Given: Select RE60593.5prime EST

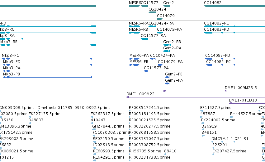Looking at the screenshot, I should click(94, 155).
